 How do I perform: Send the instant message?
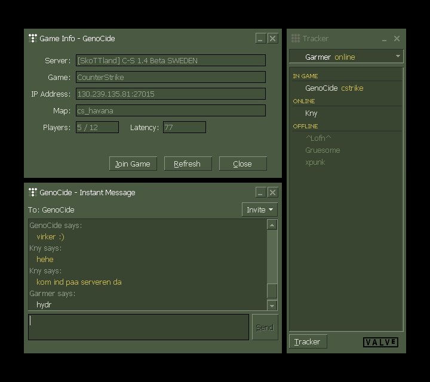(x=265, y=327)
